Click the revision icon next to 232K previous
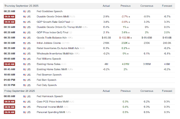 129,43
